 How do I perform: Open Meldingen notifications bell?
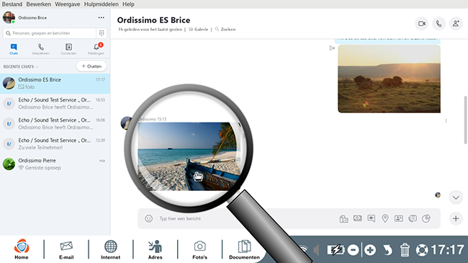click(x=96, y=49)
